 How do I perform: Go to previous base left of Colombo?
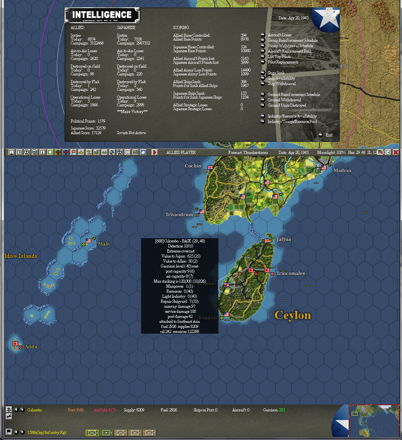(16, 410)
